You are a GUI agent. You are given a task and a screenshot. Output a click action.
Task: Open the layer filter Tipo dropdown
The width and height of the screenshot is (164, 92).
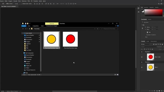146,44
